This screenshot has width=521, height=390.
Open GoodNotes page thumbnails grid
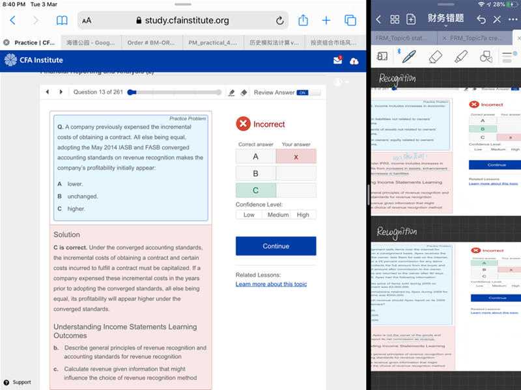coord(395,19)
